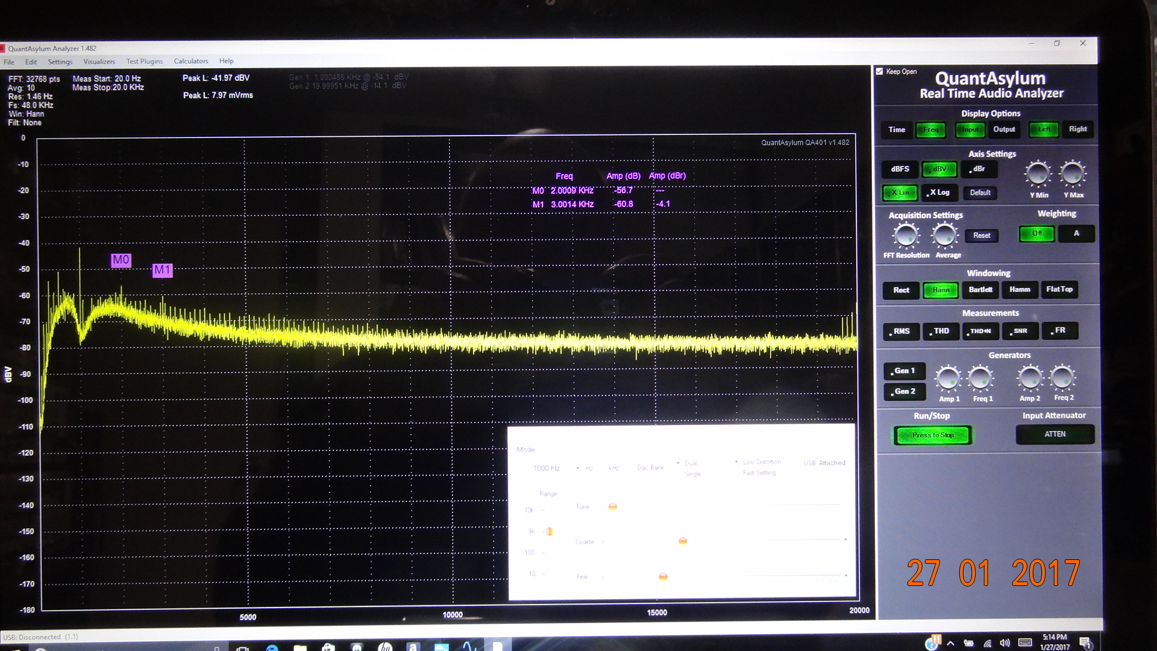
Task: Click the Amp 2 generator knob
Action: [1030, 378]
